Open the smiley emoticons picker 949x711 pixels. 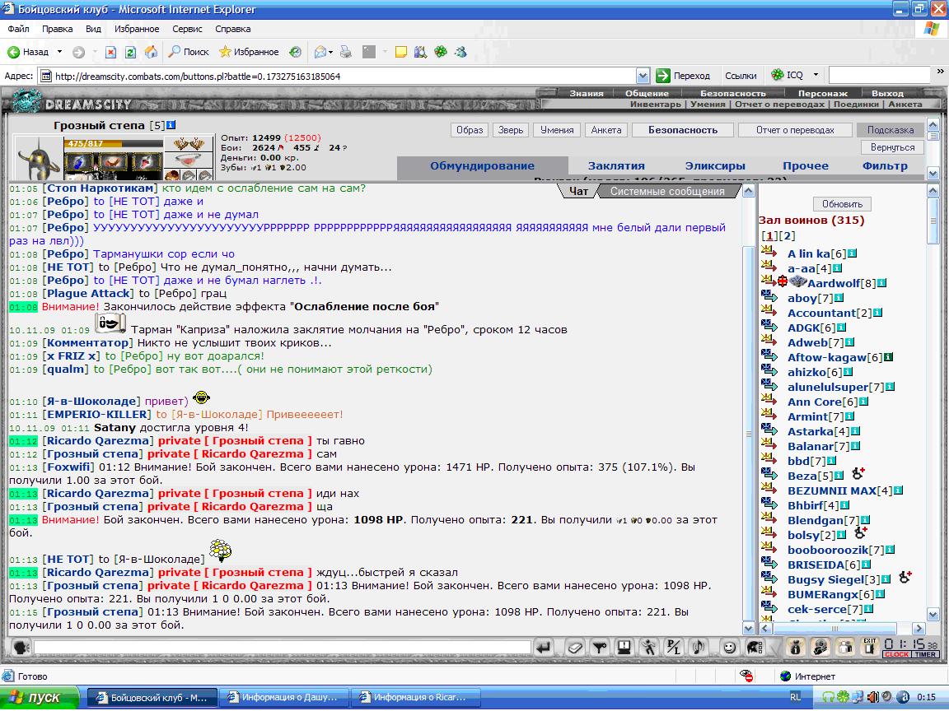coord(729,648)
